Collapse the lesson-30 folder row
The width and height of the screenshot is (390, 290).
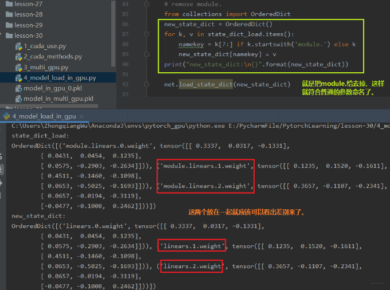tap(24, 36)
